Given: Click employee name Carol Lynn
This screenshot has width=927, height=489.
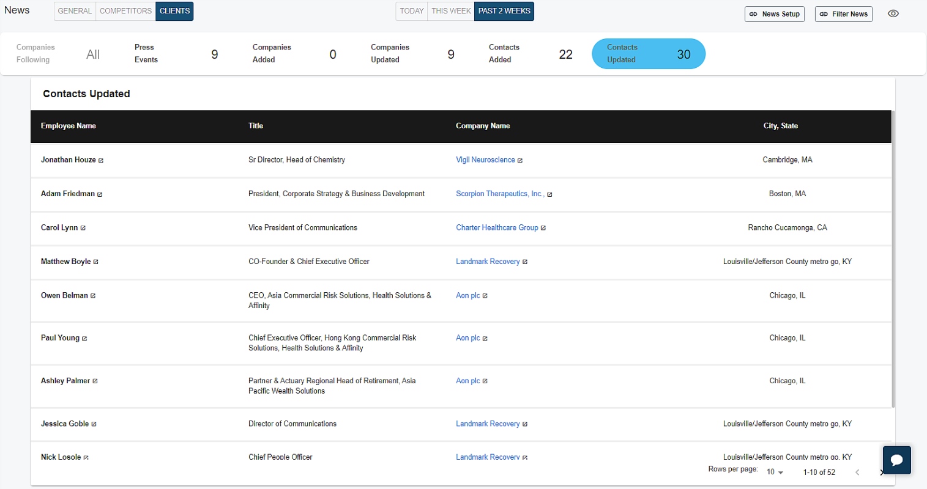Looking at the screenshot, I should coord(59,227).
